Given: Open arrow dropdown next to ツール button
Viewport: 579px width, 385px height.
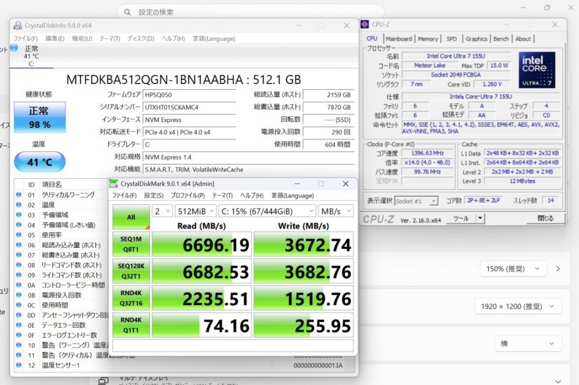Looking at the screenshot, I should 480,218.
